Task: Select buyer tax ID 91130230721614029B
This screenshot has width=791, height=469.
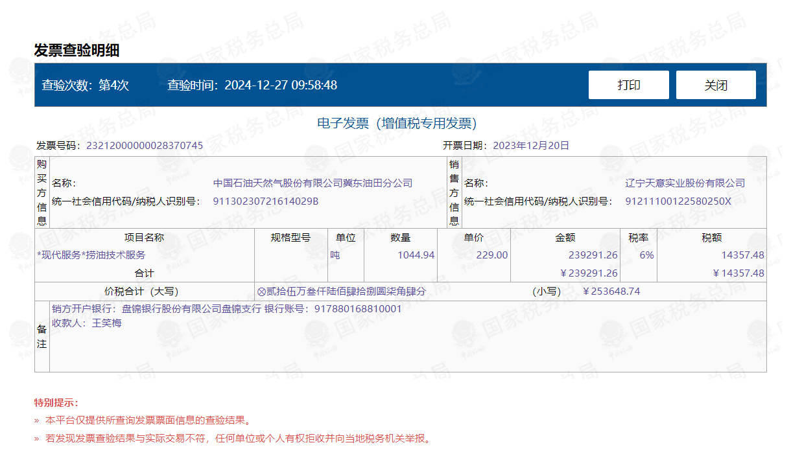Action: pos(266,201)
